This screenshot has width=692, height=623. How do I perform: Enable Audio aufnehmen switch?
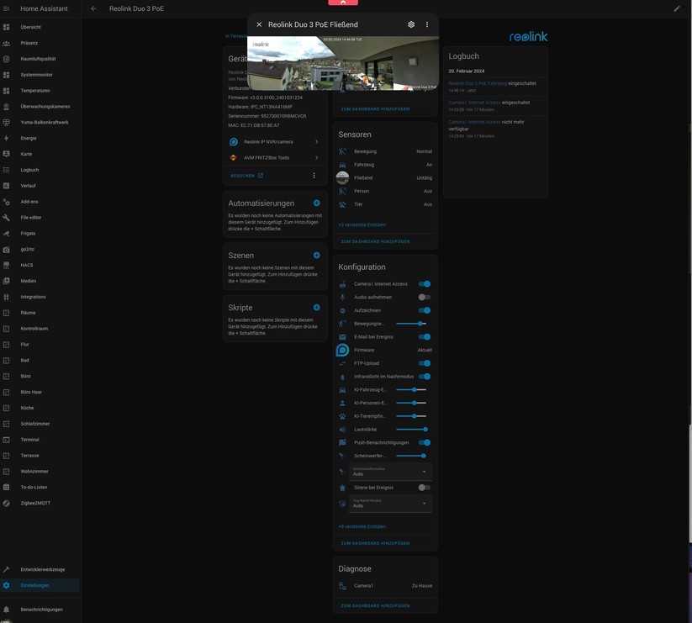point(424,298)
